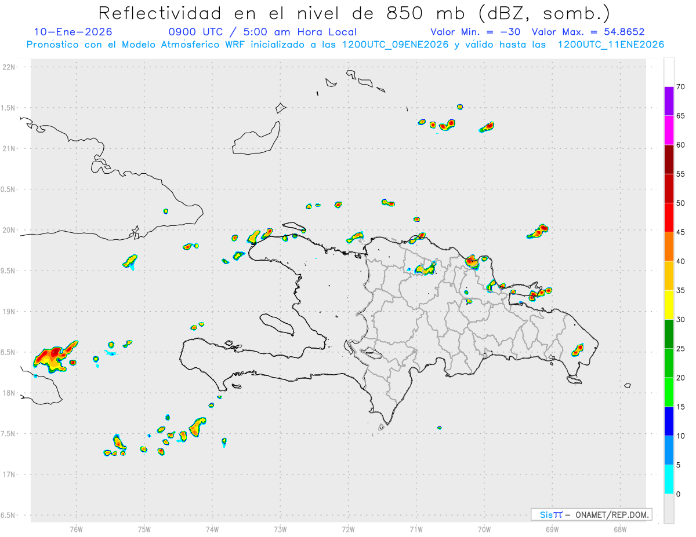The height and width of the screenshot is (537, 696).
Task: Click the longitude label '69W'
Action: tap(552, 529)
